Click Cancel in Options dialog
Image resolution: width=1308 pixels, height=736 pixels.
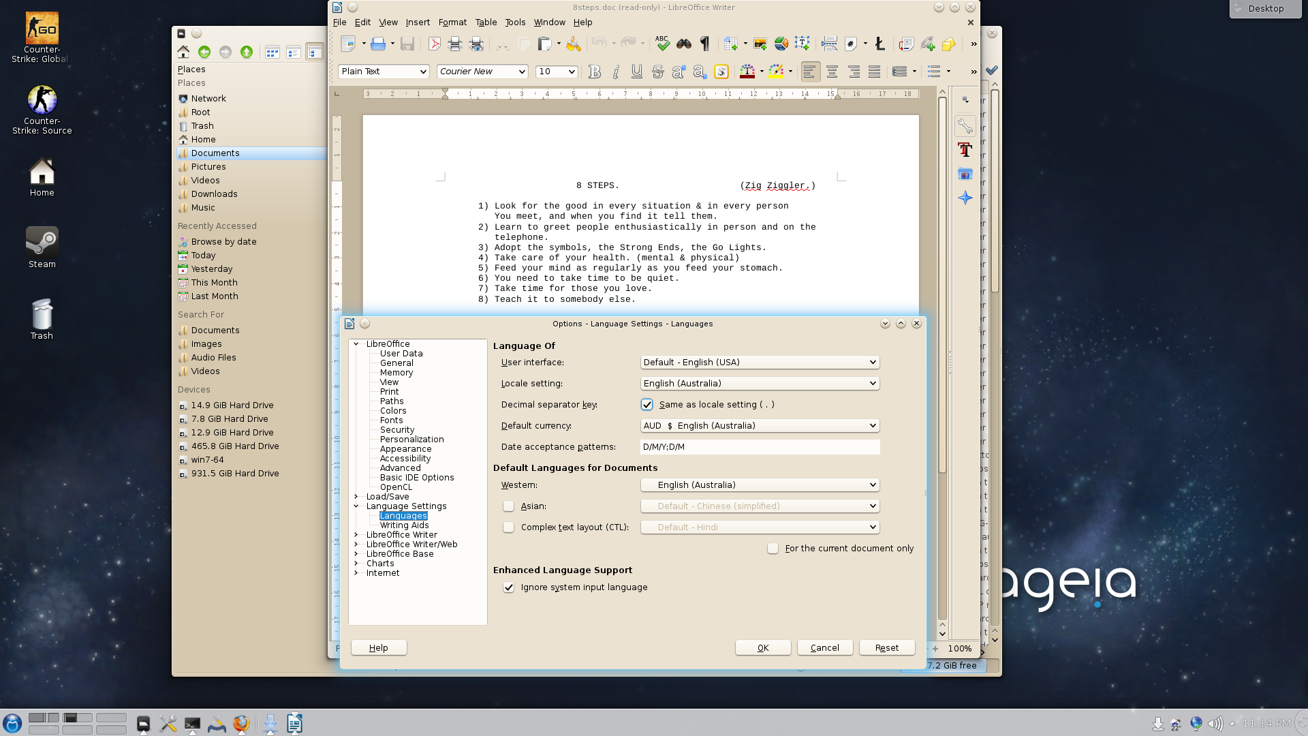pos(825,648)
